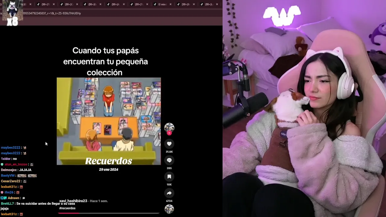Click the 6724 shares count
The image size is (386, 217).
[169, 201]
